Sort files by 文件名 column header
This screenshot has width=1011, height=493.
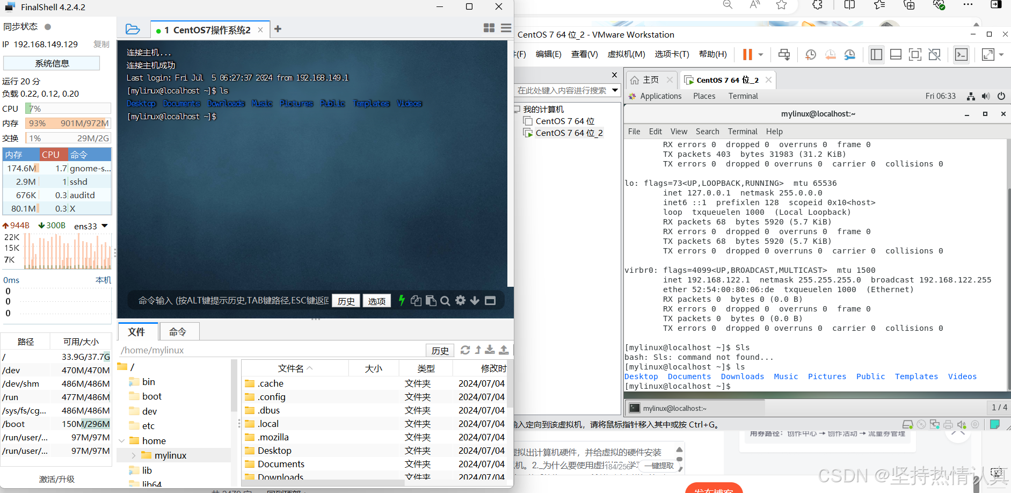coord(295,368)
